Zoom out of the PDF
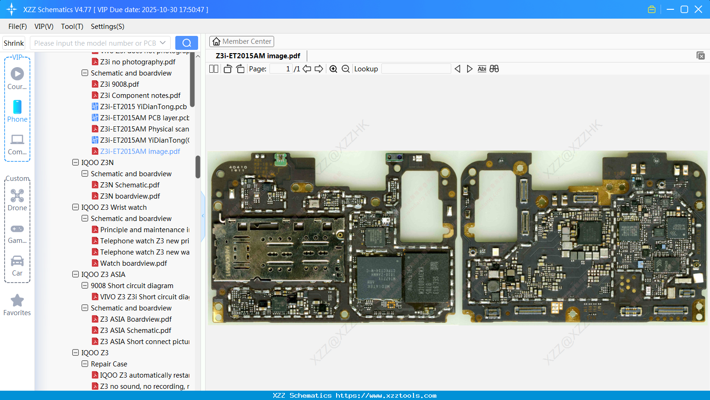The width and height of the screenshot is (710, 400). [x=345, y=69]
